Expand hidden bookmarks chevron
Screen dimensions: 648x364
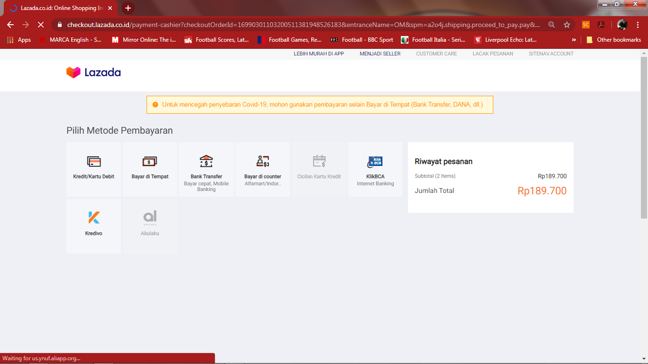(x=574, y=40)
